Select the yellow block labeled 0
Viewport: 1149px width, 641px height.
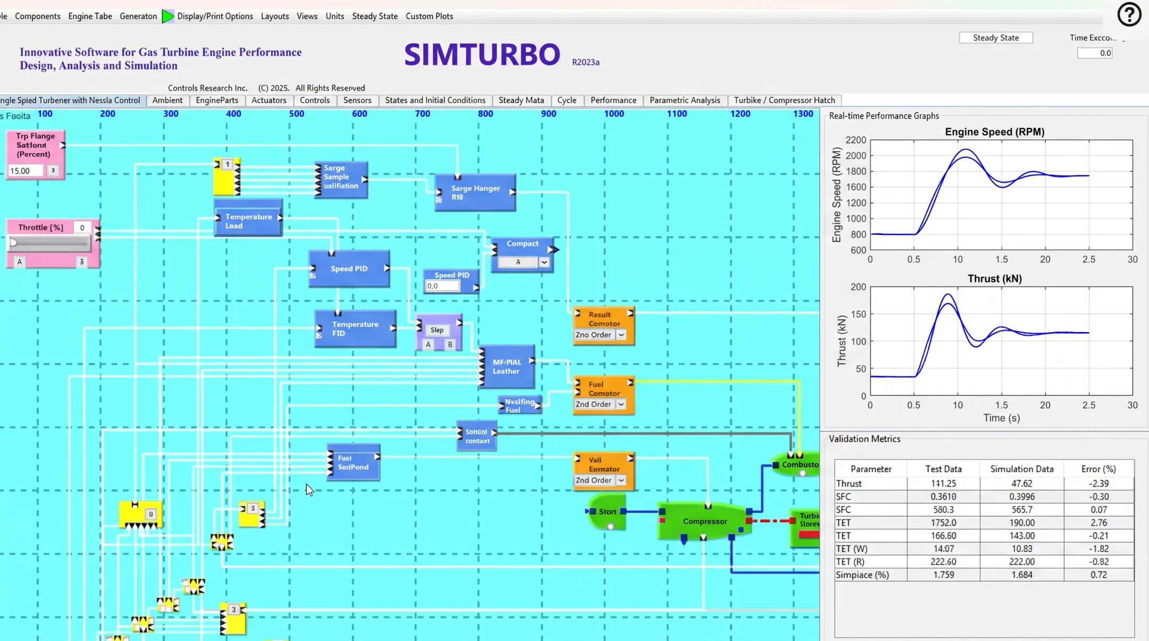(x=140, y=514)
